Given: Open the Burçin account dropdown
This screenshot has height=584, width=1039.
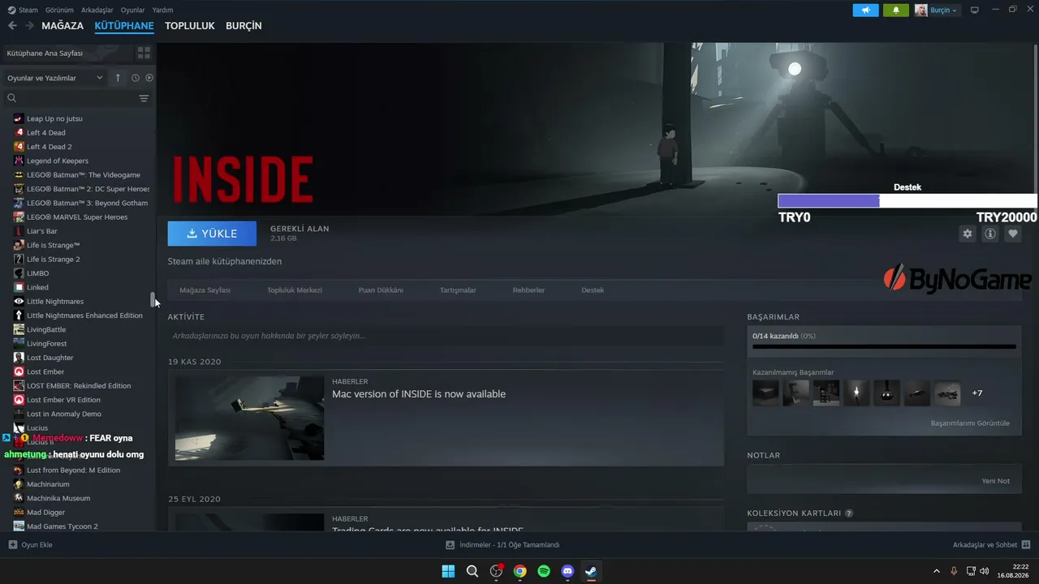Looking at the screenshot, I should coord(937,11).
